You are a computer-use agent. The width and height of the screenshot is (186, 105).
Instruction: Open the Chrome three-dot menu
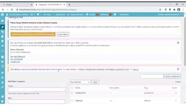pyautogui.click(x=183, y=10)
